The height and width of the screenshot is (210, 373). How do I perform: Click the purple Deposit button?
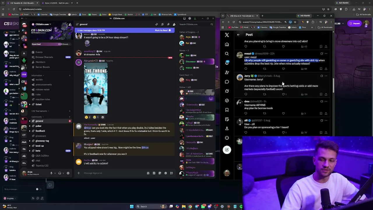tap(355, 23)
